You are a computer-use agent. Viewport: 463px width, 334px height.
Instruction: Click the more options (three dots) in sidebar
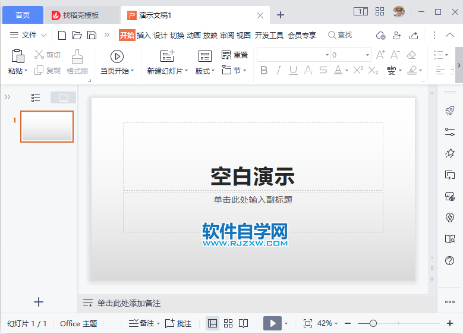tap(450, 302)
